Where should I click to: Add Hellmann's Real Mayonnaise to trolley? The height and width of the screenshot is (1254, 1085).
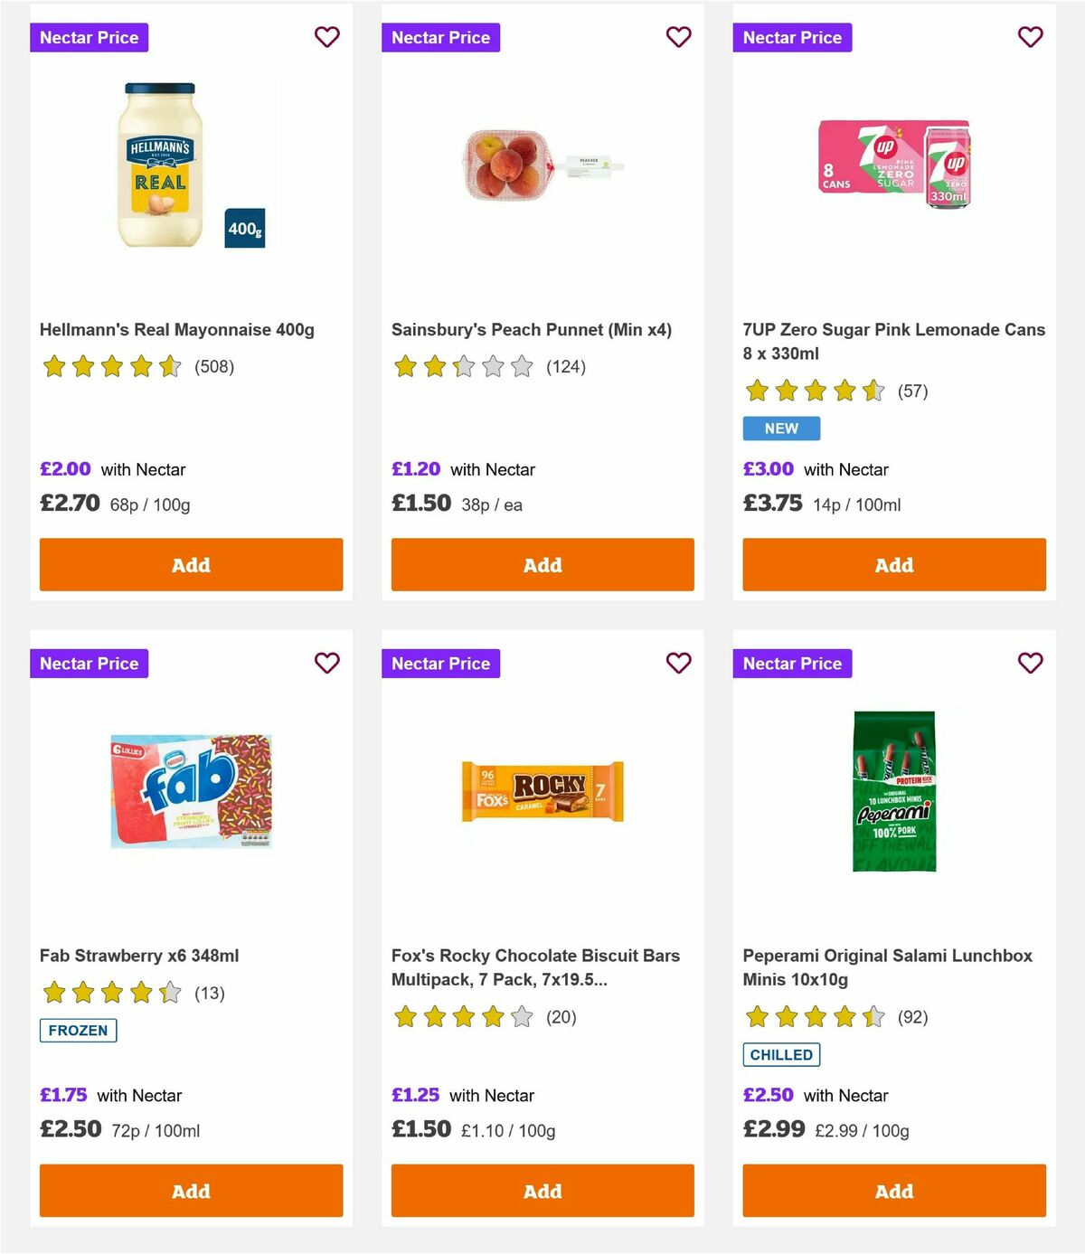190,564
